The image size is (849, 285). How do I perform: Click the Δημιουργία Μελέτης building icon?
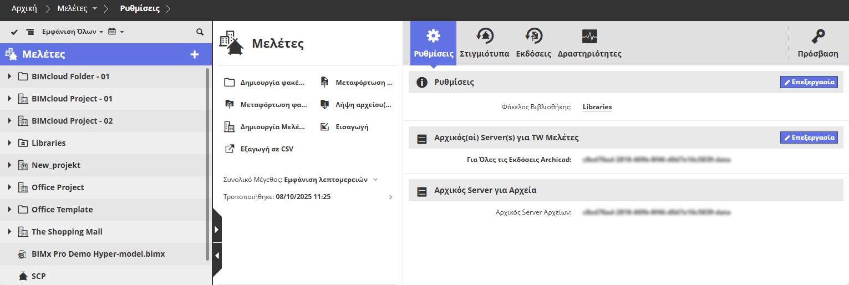(230, 126)
